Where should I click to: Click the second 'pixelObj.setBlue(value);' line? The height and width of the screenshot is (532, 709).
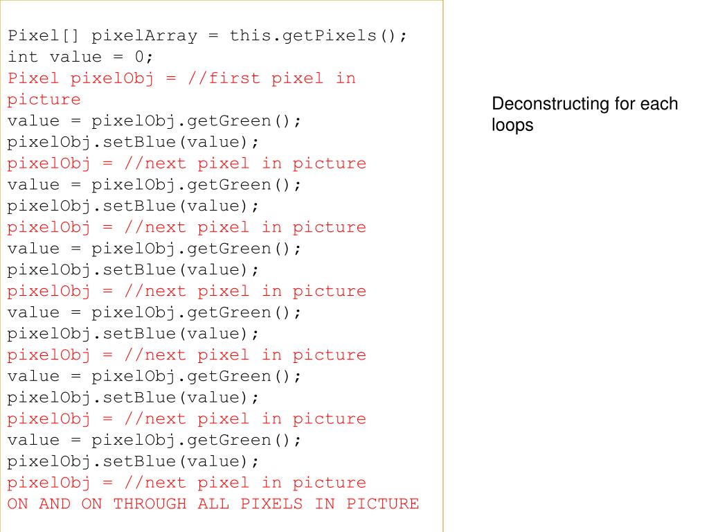pos(133,206)
